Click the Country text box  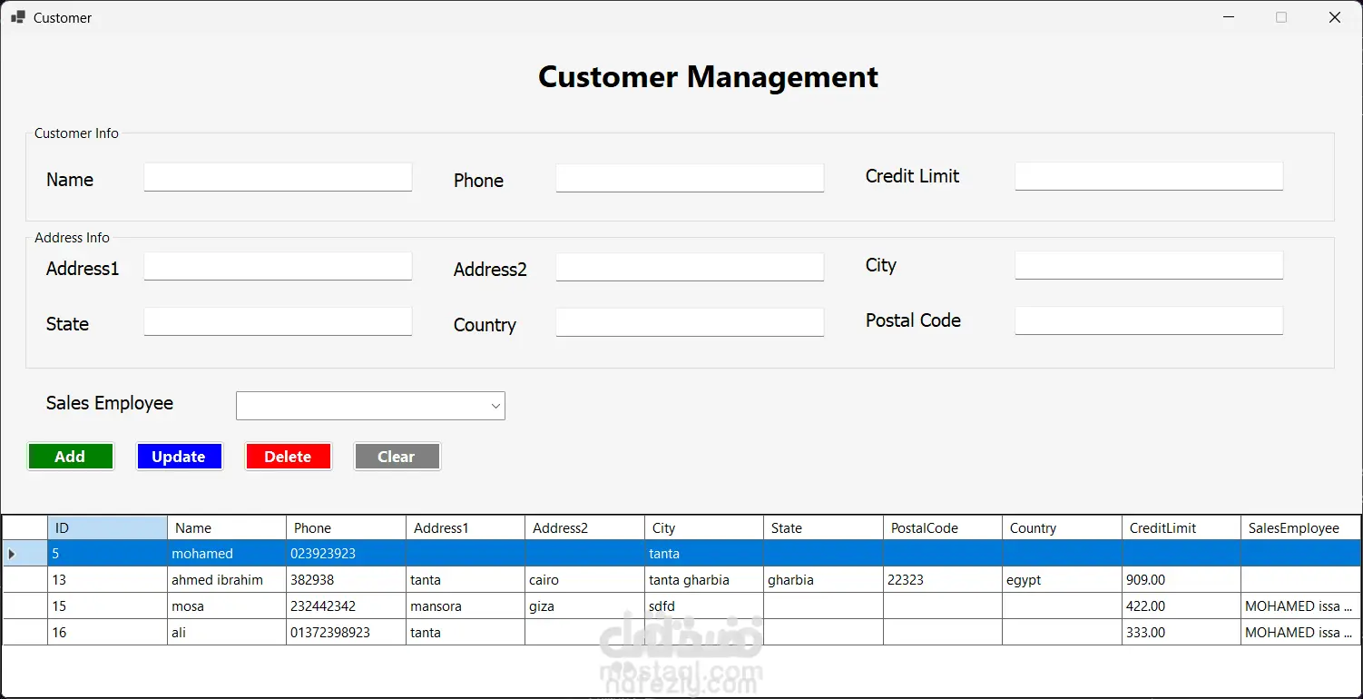(690, 322)
